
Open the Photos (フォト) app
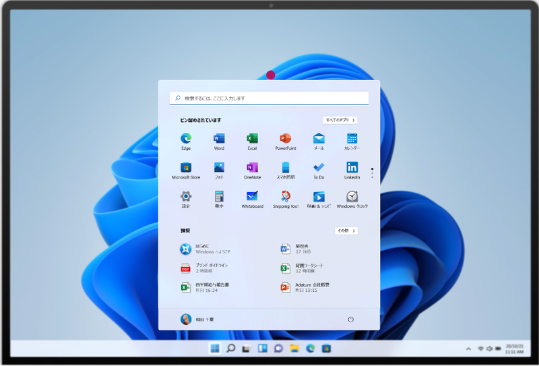[219, 171]
